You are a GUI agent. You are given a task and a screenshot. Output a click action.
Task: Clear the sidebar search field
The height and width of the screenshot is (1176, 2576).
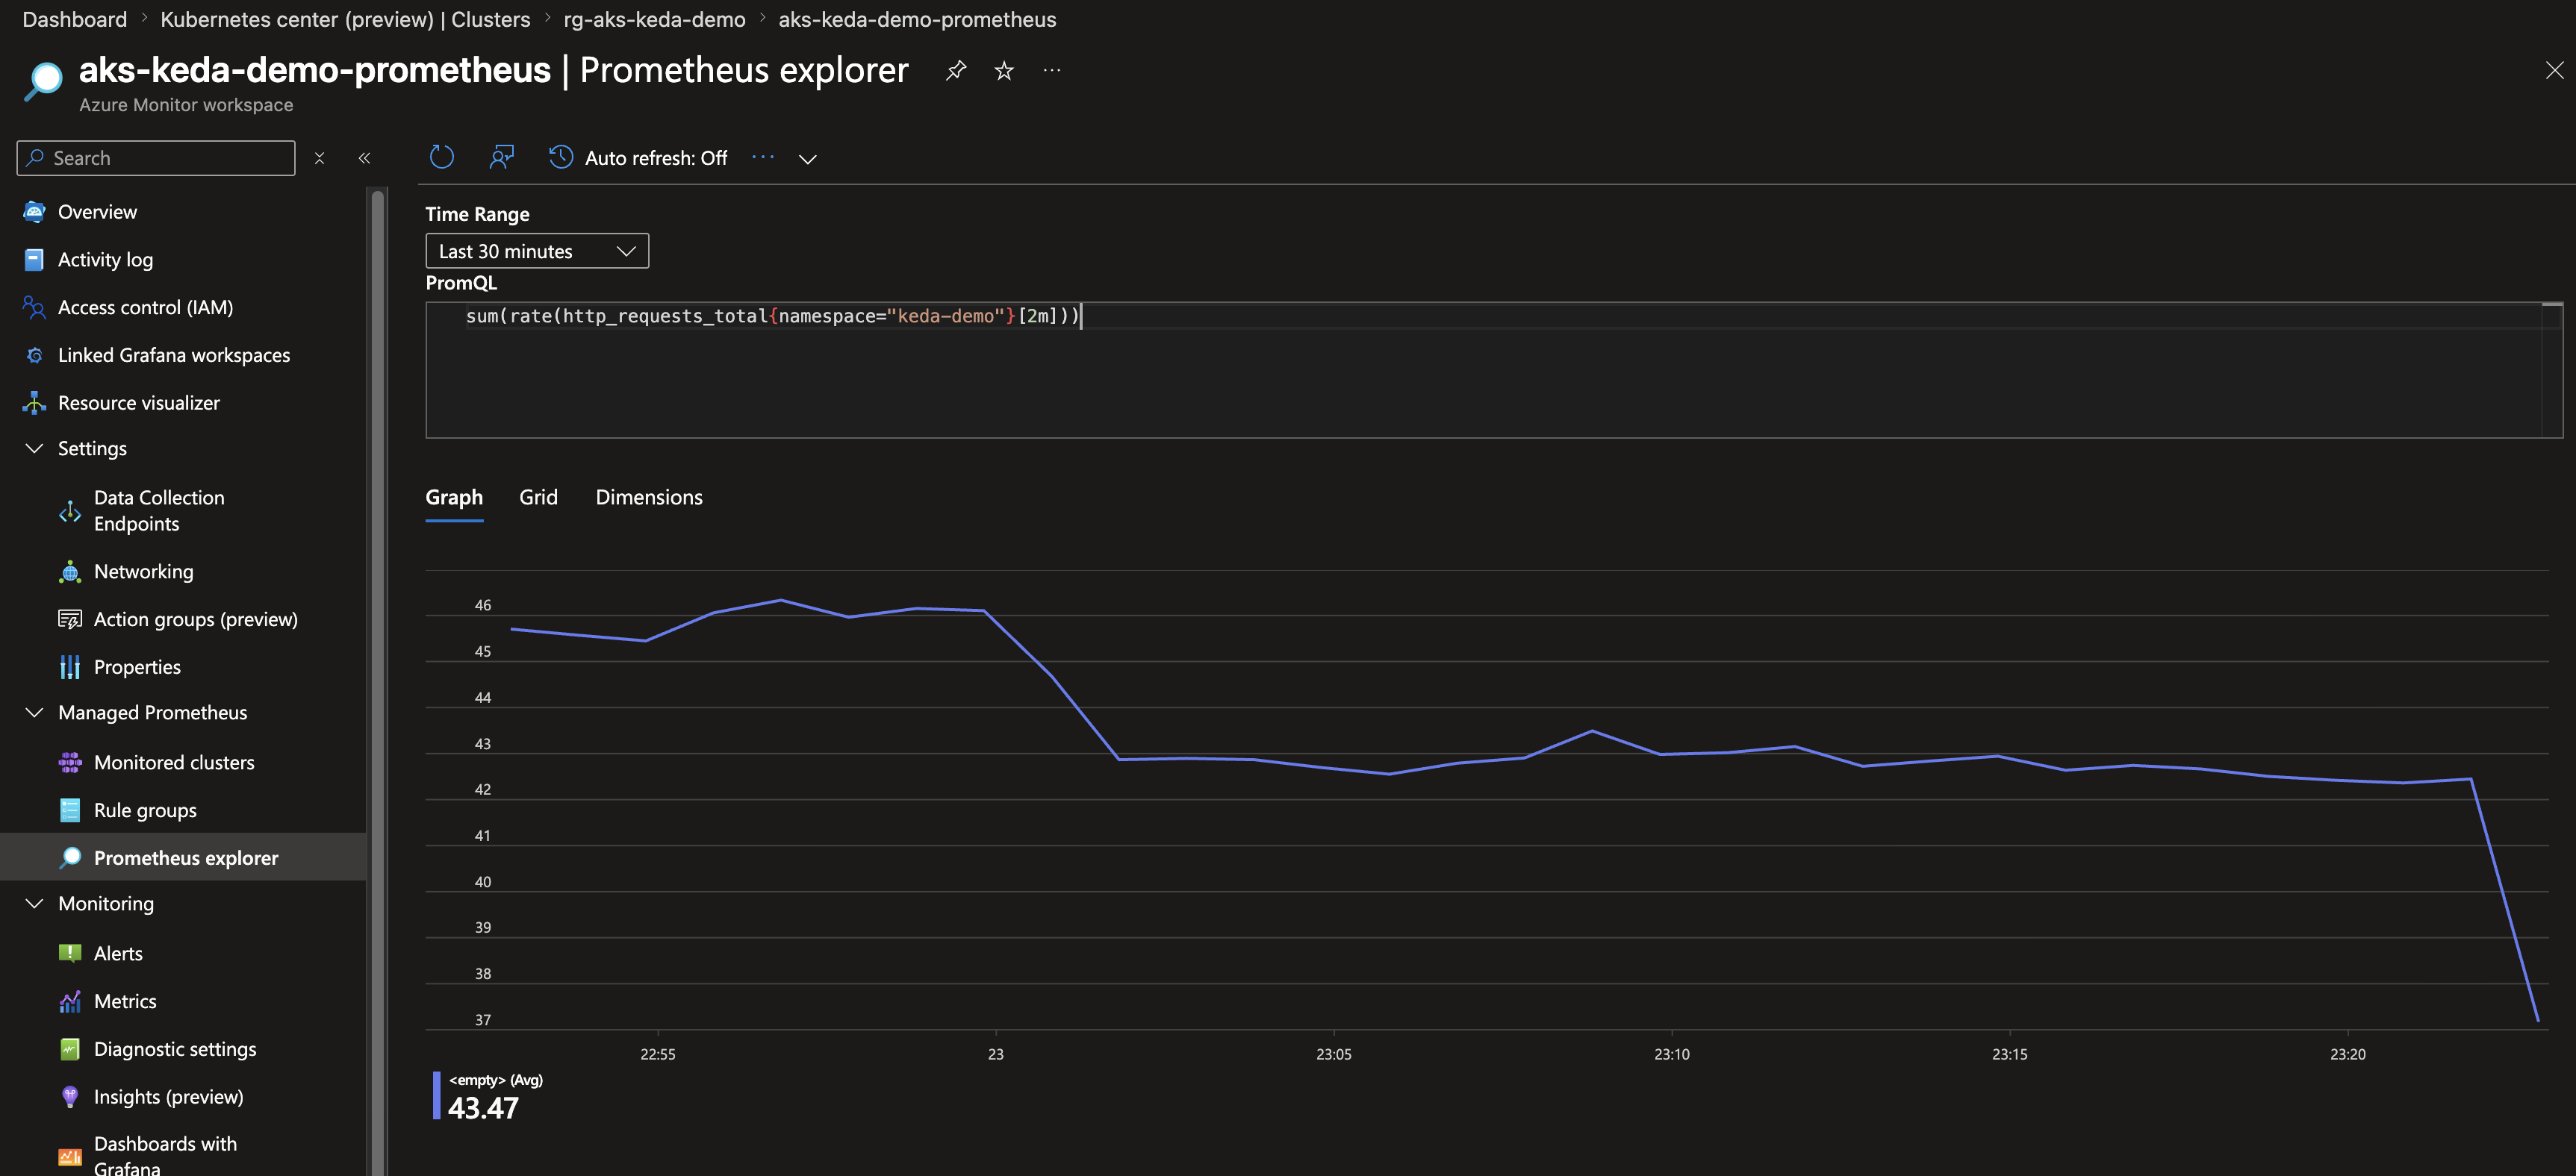tap(319, 158)
